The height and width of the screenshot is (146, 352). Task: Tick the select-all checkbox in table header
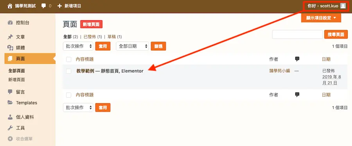point(69,60)
